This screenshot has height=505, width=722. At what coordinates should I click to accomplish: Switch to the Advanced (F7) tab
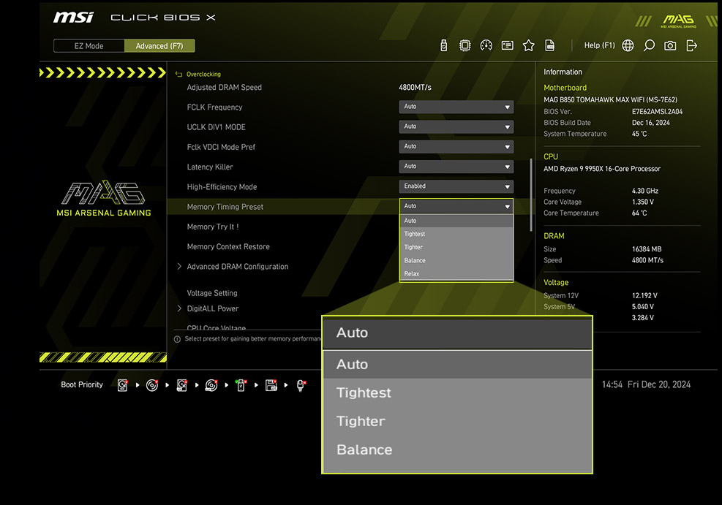pyautogui.click(x=159, y=45)
